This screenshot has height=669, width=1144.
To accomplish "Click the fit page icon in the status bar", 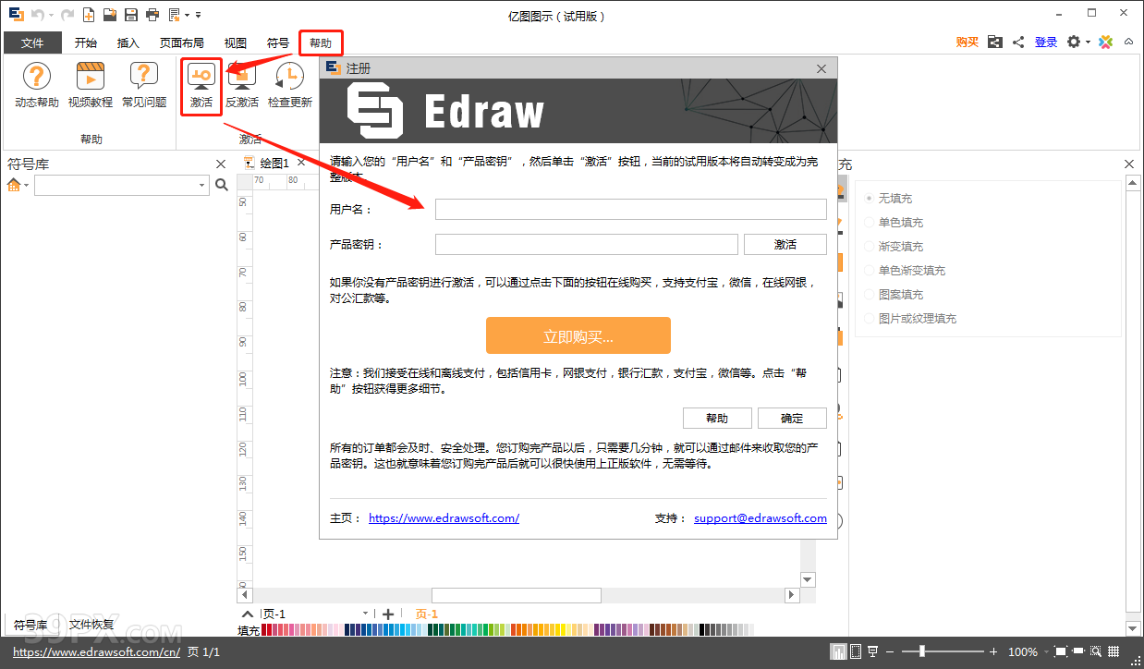I will pos(1062,652).
